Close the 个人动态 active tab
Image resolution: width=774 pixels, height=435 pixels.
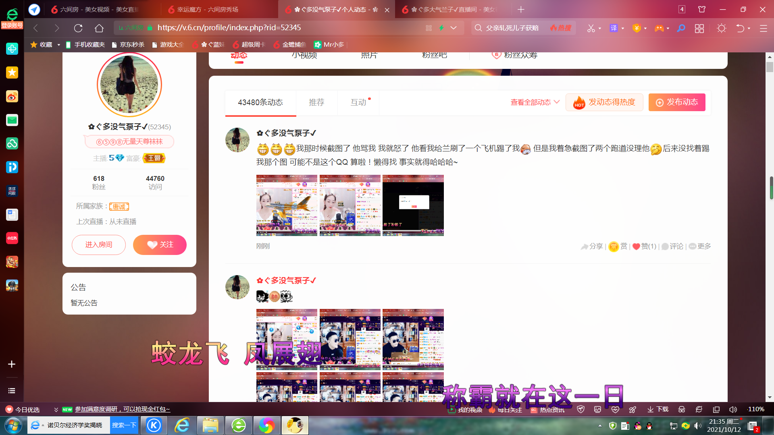click(387, 10)
